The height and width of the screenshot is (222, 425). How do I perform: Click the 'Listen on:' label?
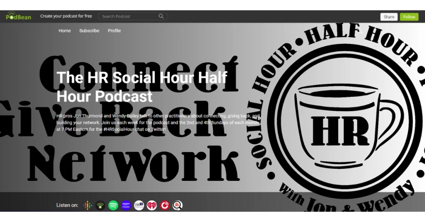tap(67, 205)
